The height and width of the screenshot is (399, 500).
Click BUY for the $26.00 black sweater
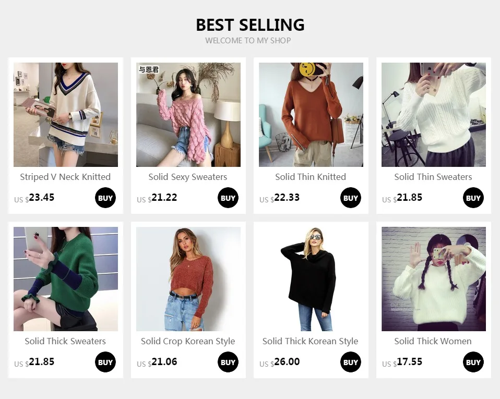pyautogui.click(x=350, y=362)
